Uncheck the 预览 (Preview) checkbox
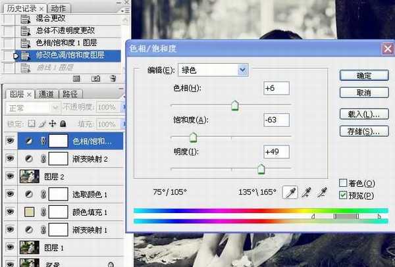The image size is (395, 267). tap(343, 195)
